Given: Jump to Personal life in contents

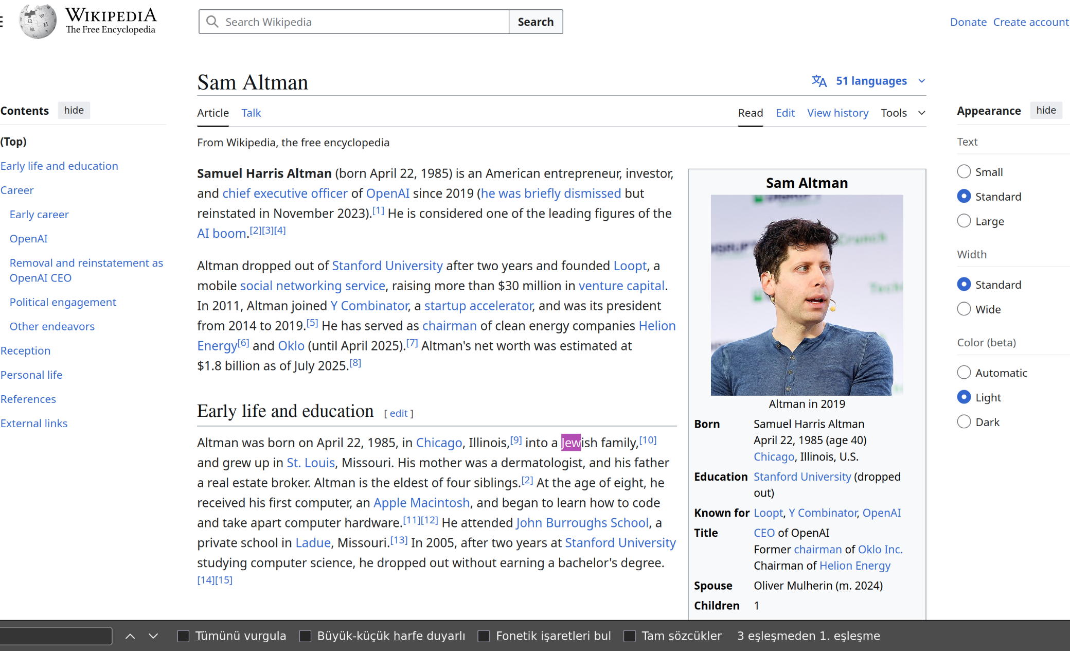Looking at the screenshot, I should pyautogui.click(x=31, y=375).
